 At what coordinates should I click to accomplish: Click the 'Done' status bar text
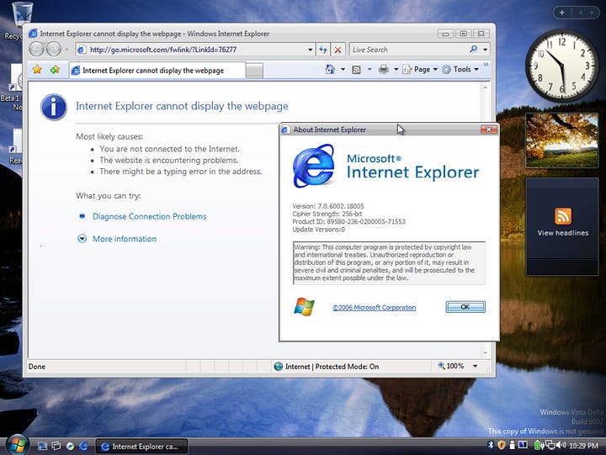(x=37, y=367)
